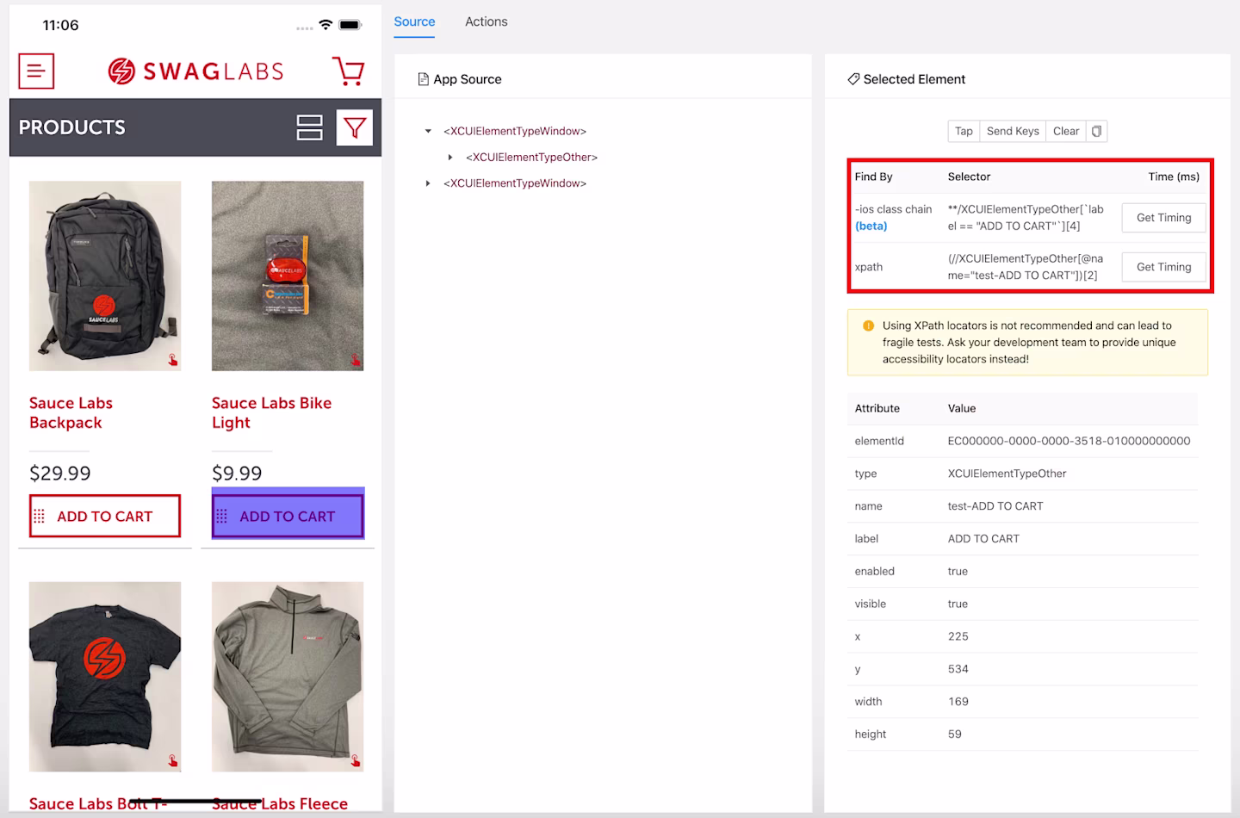Open the product filter funnel icon
Image resolution: width=1240 pixels, height=818 pixels.
point(354,127)
